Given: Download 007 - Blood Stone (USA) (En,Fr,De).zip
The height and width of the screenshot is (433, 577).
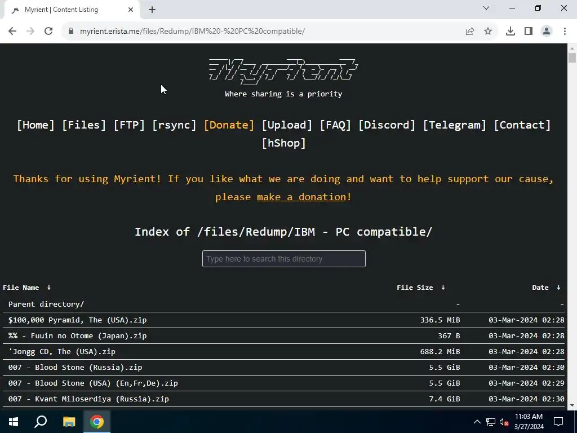Looking at the screenshot, I should coord(93,383).
